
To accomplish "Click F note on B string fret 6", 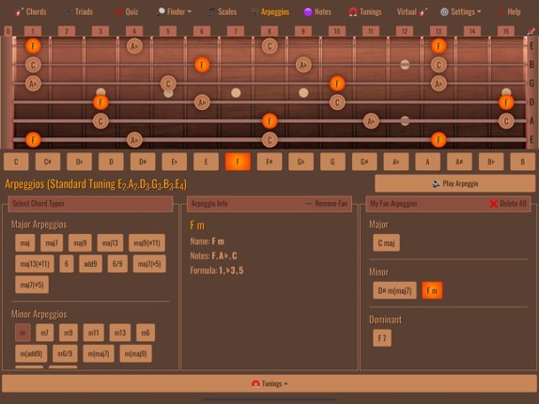I will (202, 65).
